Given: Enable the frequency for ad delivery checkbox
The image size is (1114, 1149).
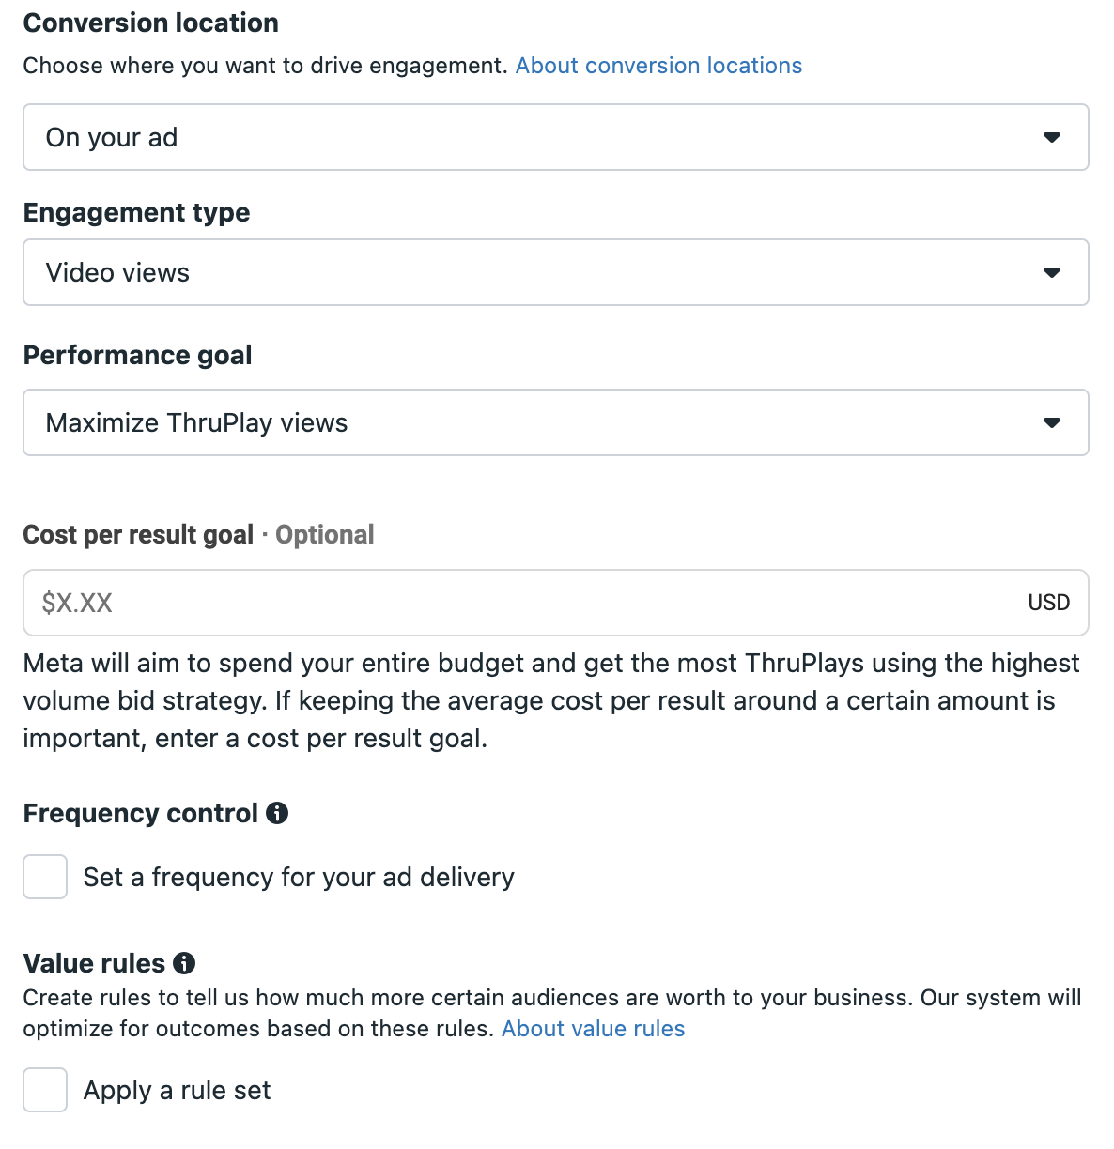Looking at the screenshot, I should 45,877.
